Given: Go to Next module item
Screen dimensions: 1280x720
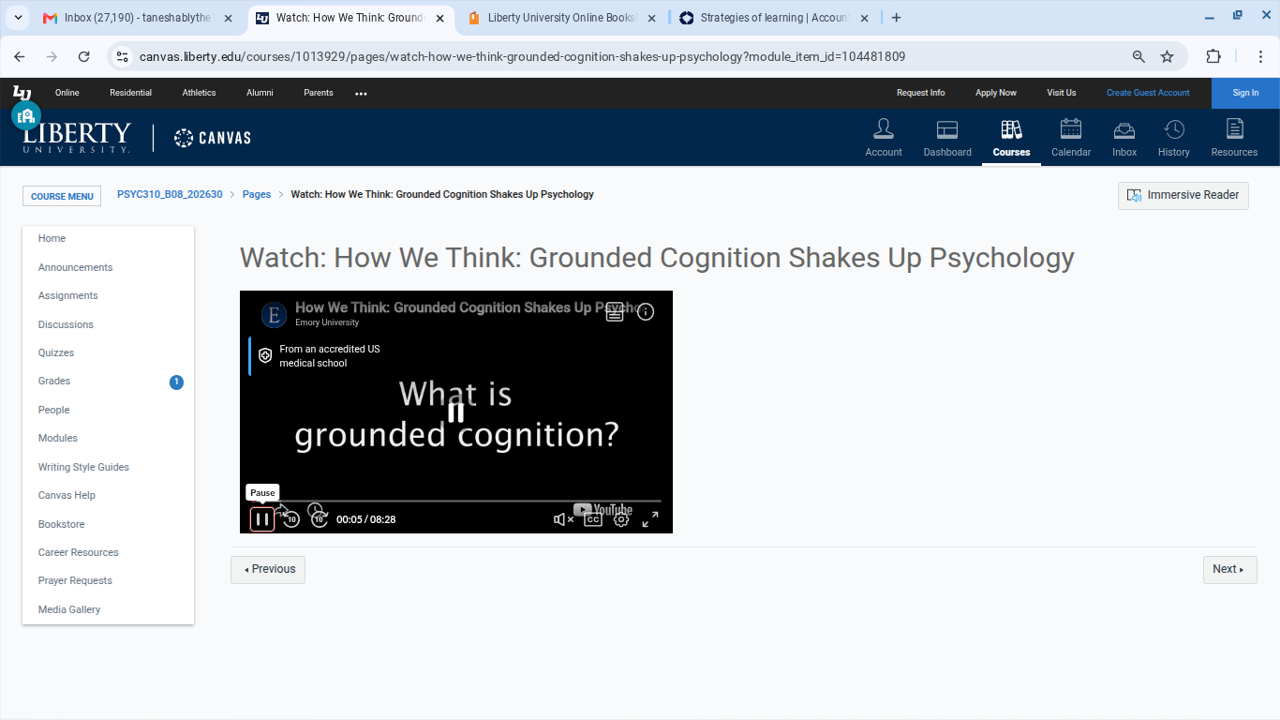Looking at the screenshot, I should pos(1229,569).
